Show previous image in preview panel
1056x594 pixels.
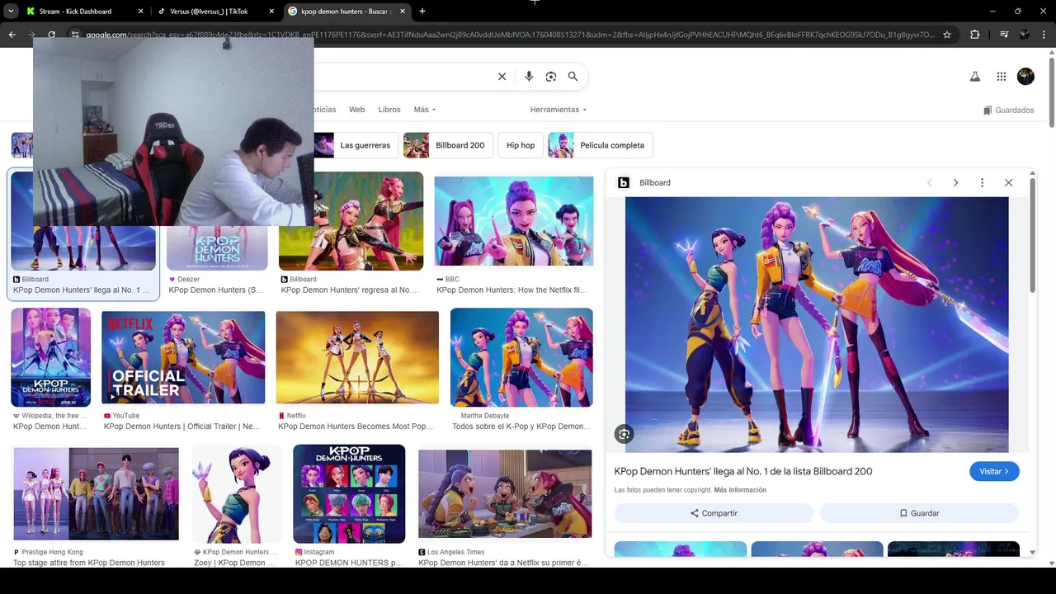(929, 182)
